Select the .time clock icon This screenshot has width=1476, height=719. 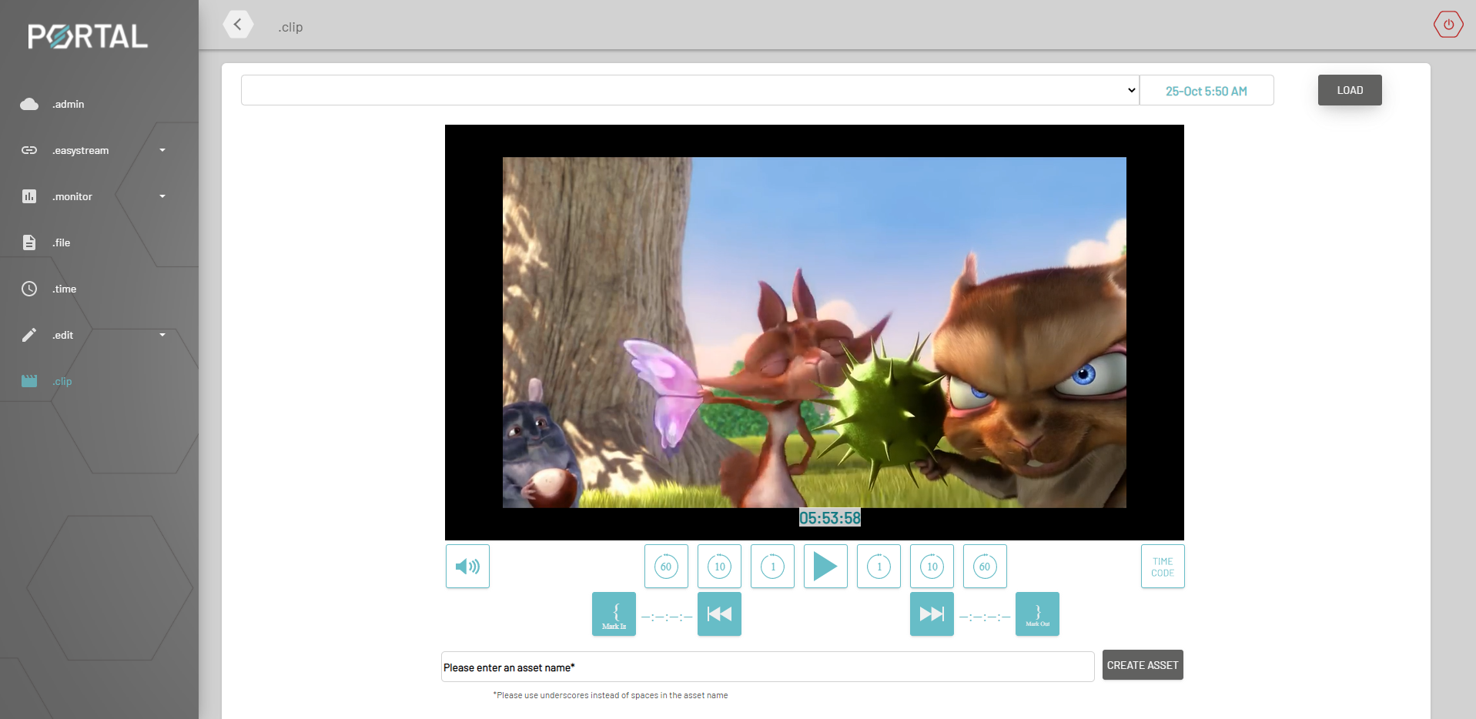coord(28,289)
